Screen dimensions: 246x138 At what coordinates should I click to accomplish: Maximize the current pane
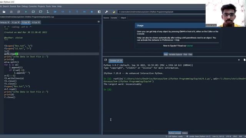click(99, 12)
